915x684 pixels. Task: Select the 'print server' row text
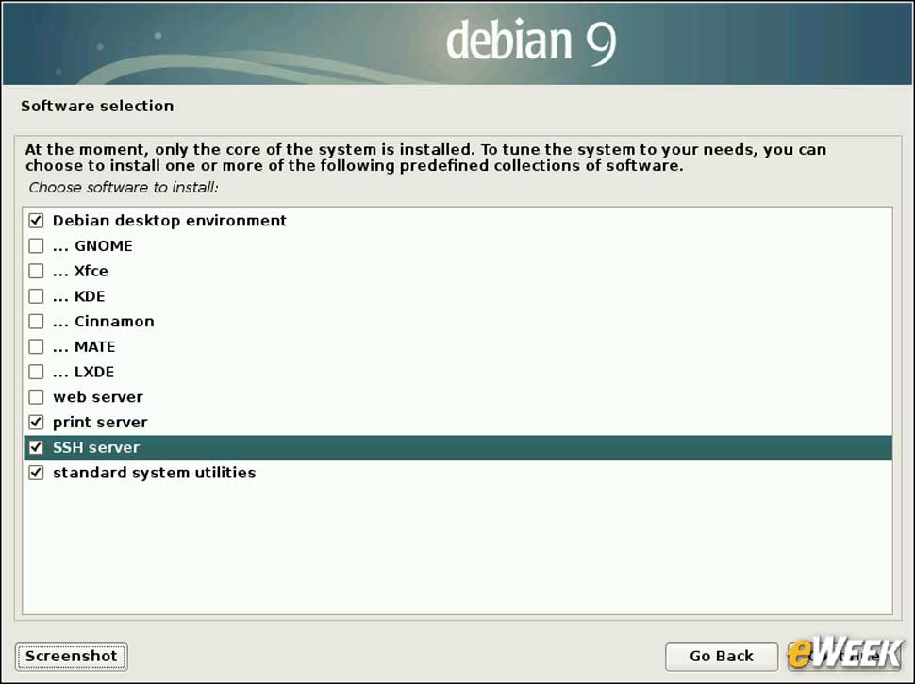tap(100, 422)
